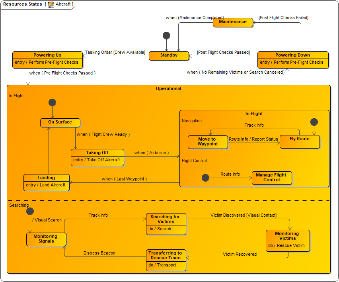Select the initial pseudostate in the Searching region
Image resolution: width=339 pixels, height=282 pixels.
30,211
